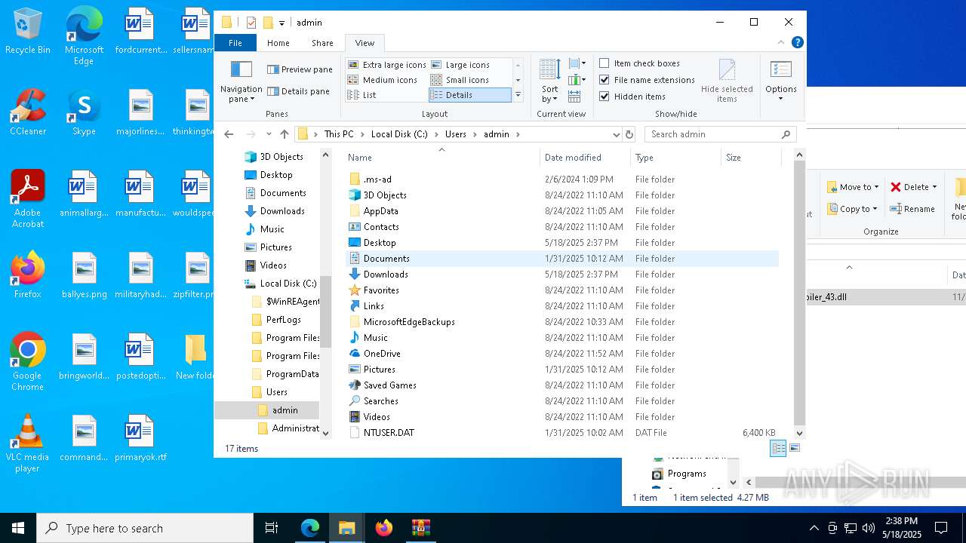
Task: Refresh the admin folder
Action: coord(629,134)
